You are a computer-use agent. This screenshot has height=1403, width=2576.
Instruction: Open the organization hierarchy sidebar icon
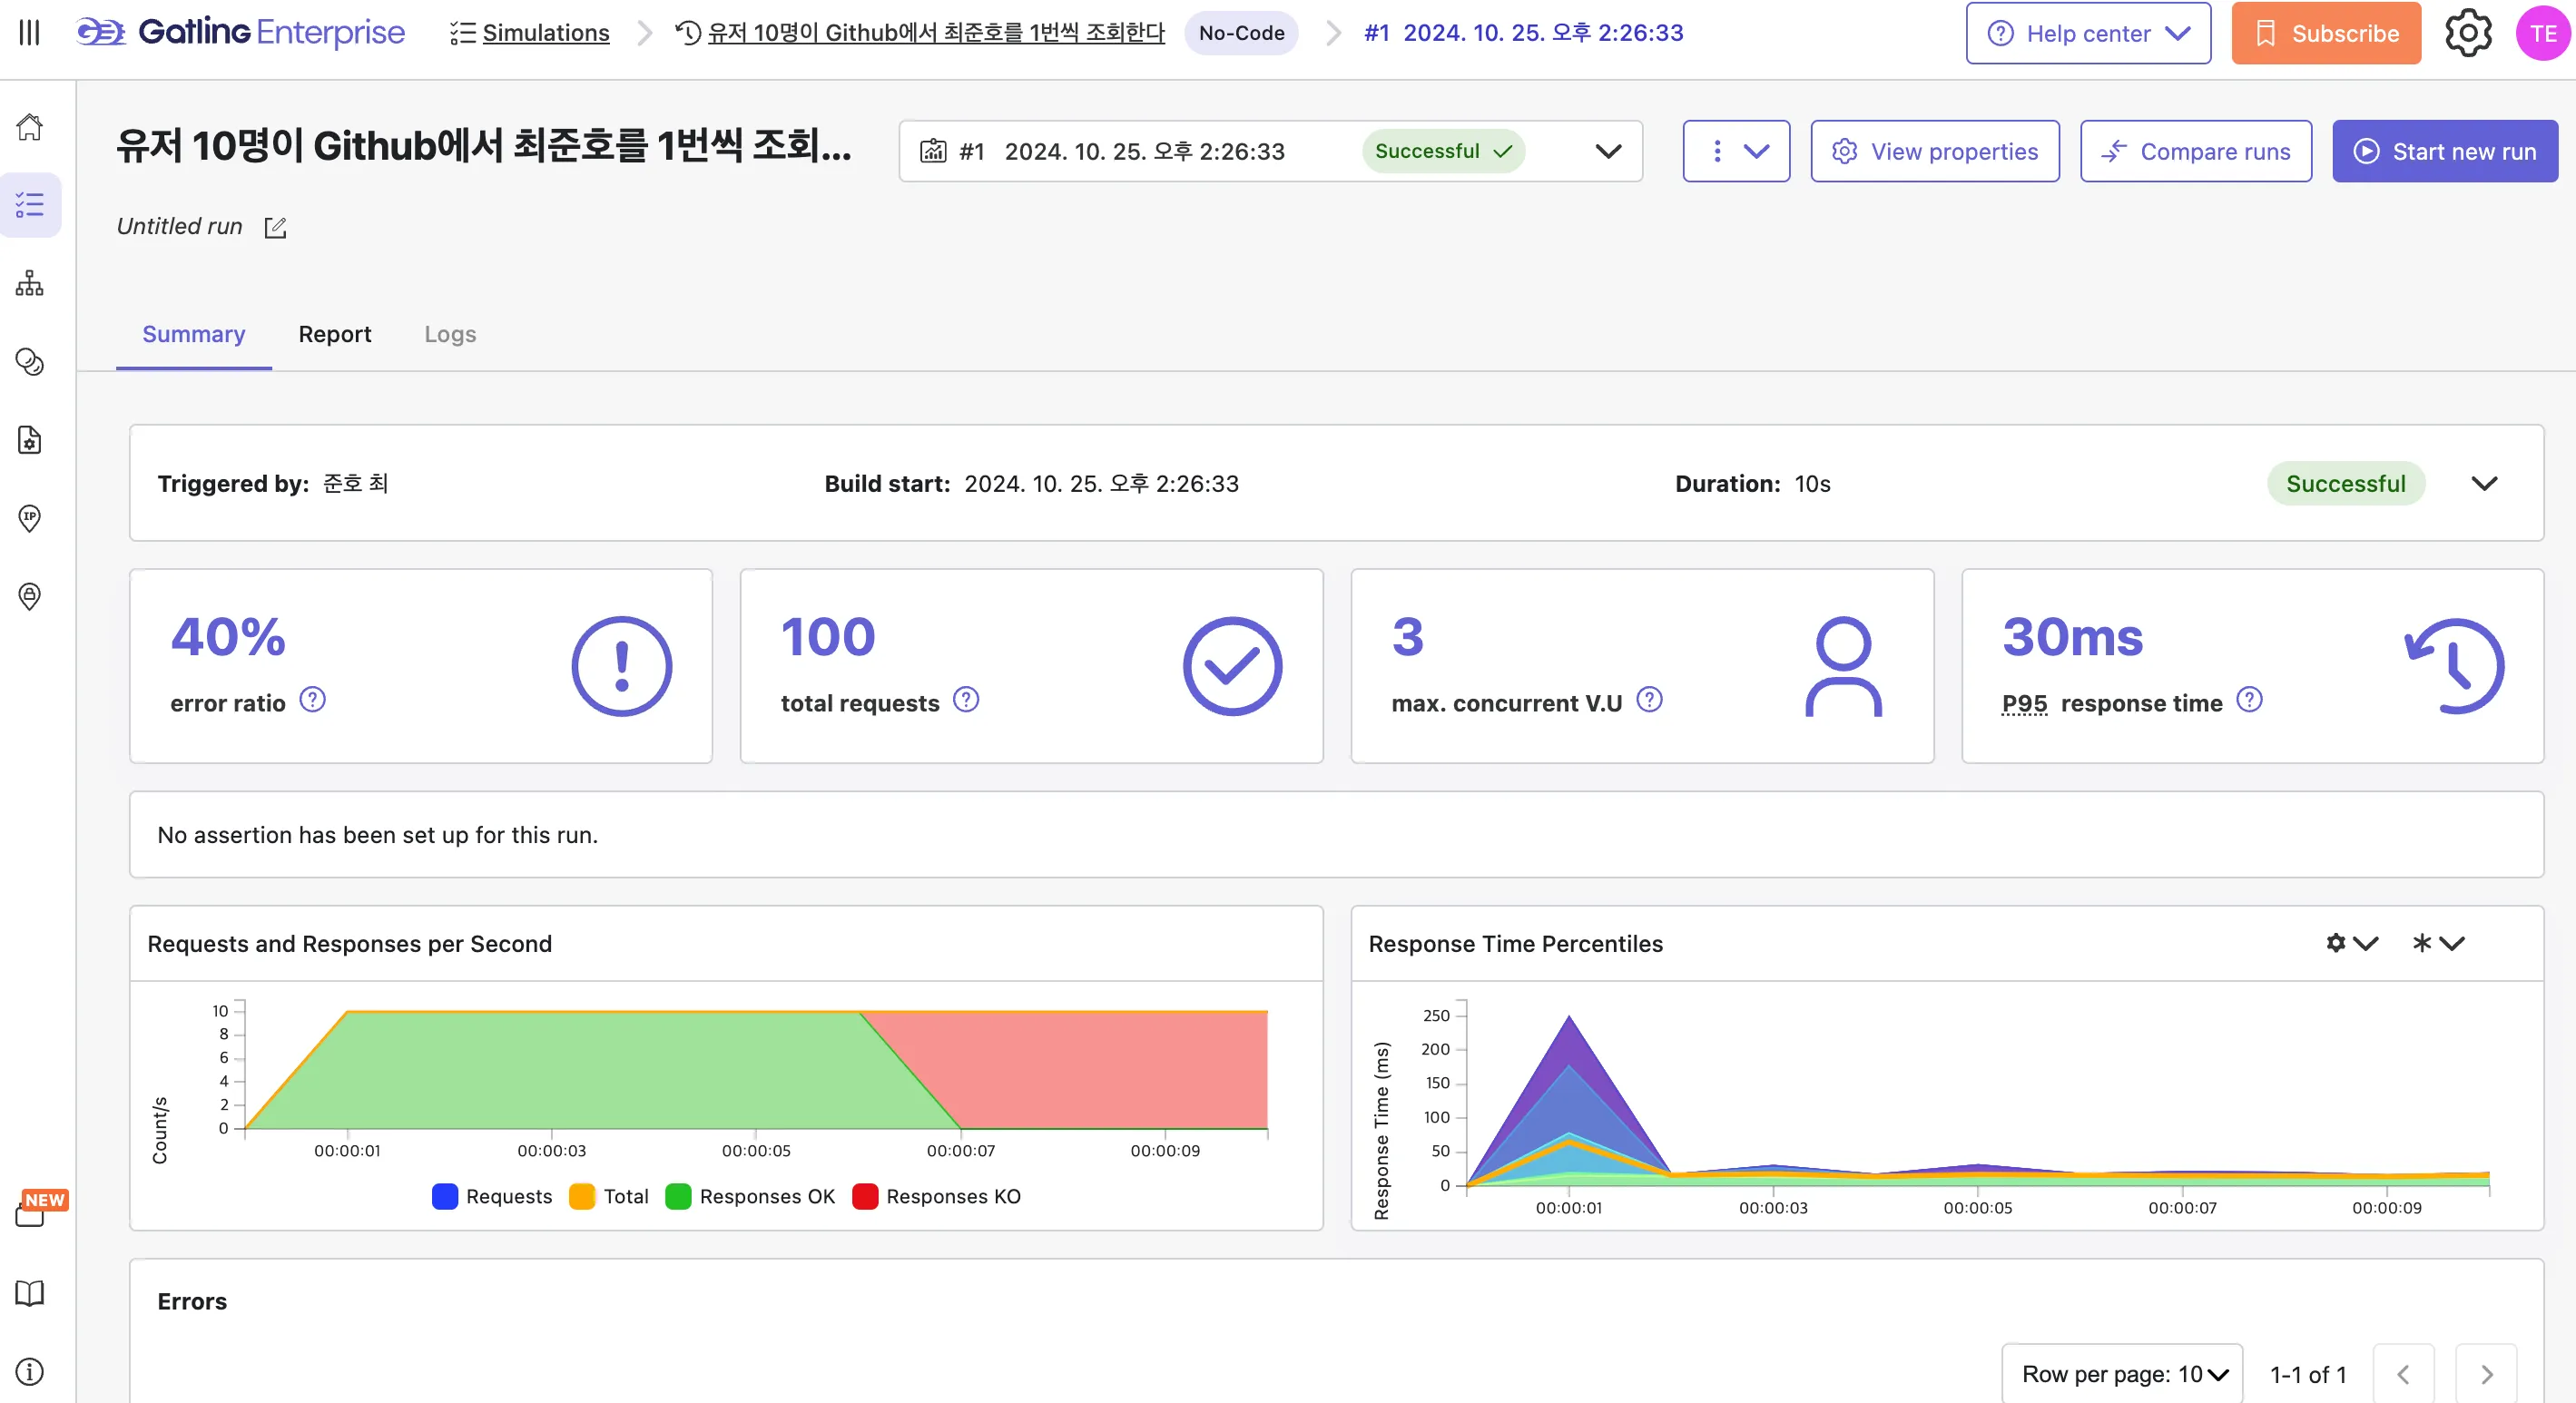pos(30,283)
